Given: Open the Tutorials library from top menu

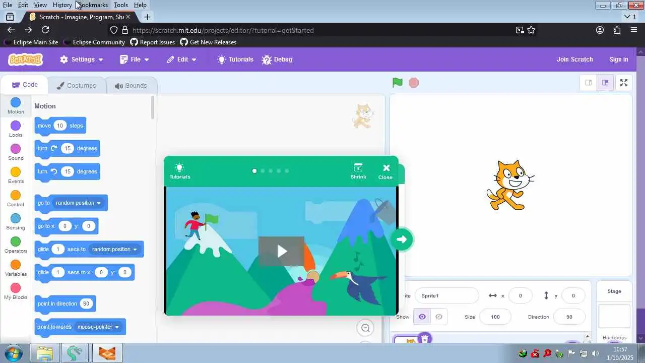Looking at the screenshot, I should click(235, 59).
